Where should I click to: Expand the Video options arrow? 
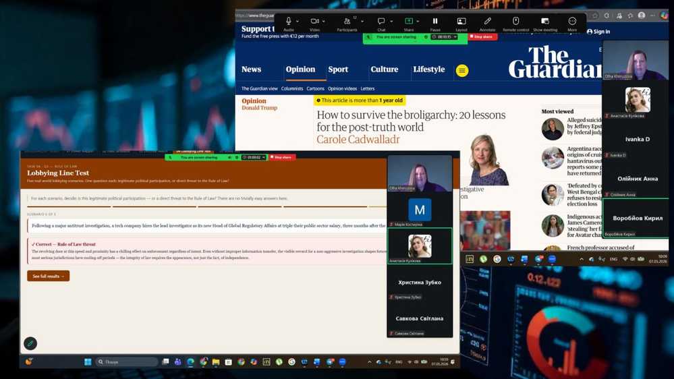[323, 21]
